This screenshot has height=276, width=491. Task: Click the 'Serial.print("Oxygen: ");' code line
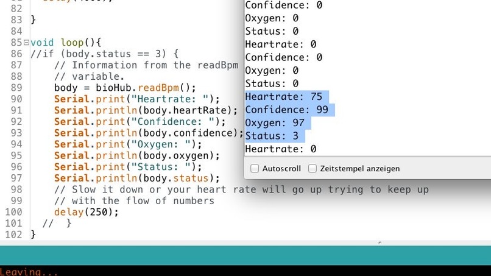(x=128, y=144)
